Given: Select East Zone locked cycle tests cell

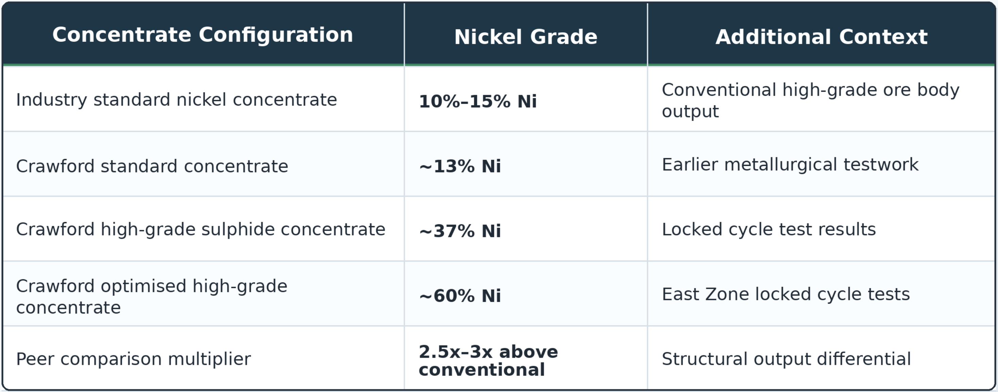Looking at the screenshot, I should (821, 294).
